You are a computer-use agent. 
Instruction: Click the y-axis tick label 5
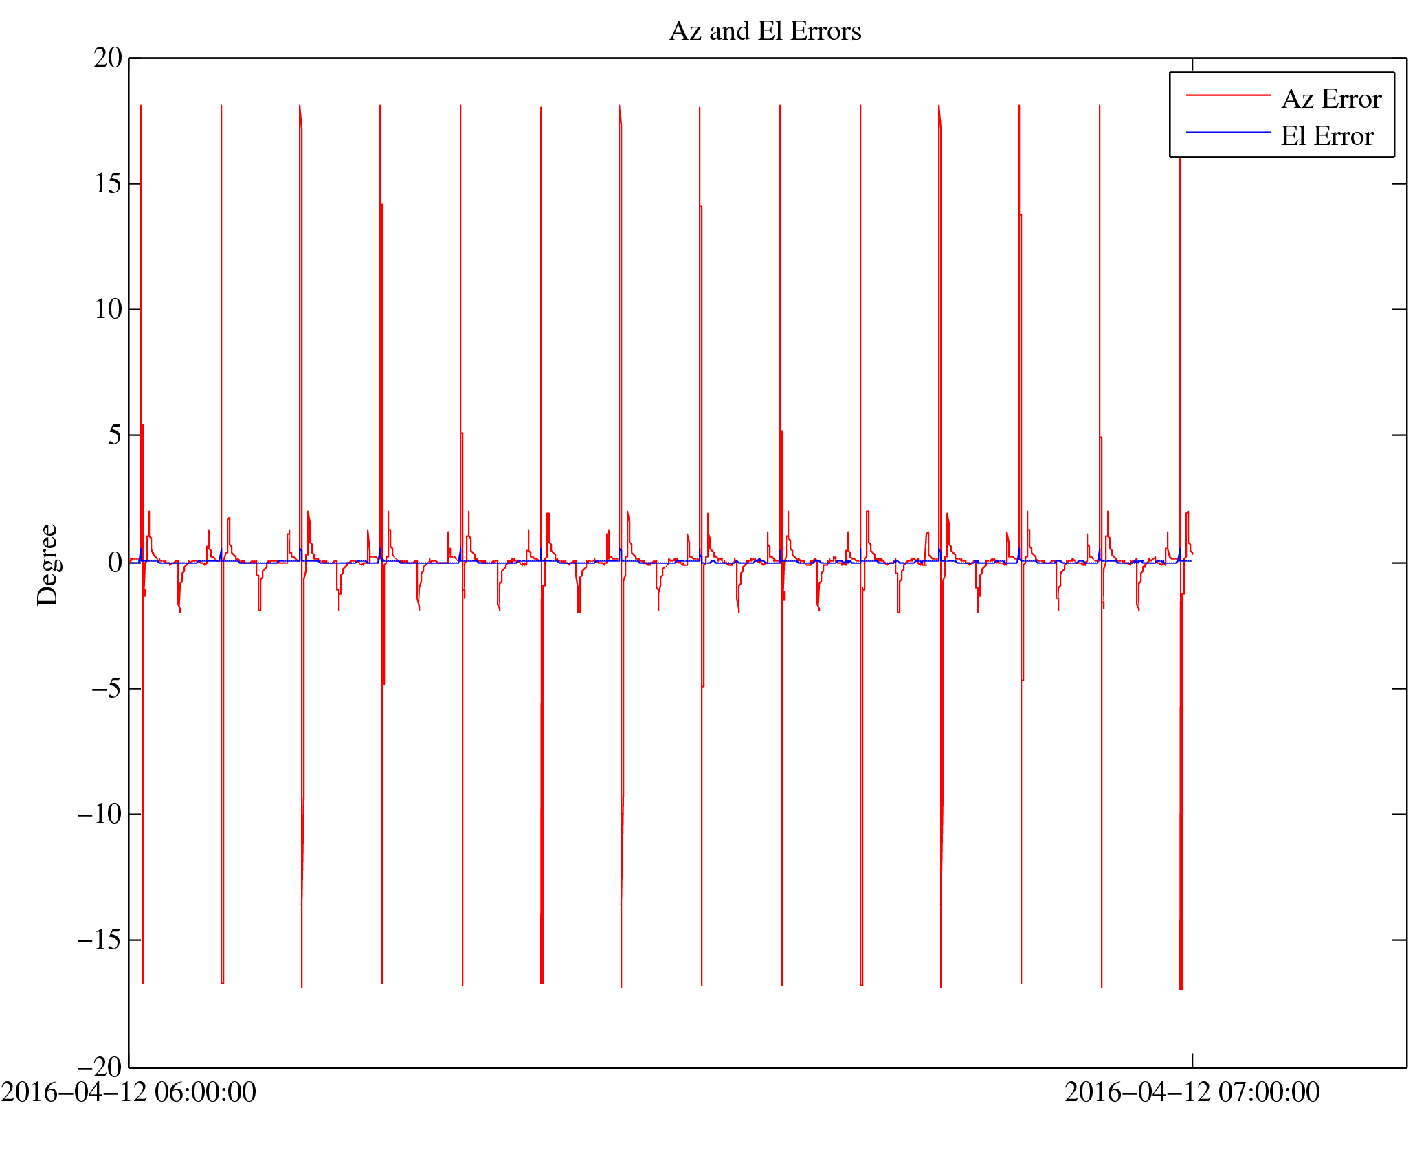click(x=114, y=435)
